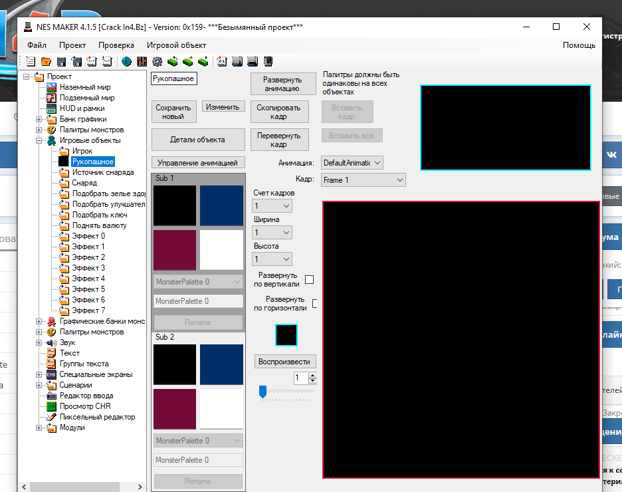Collapse the Игровые объекты tree node
The width and height of the screenshot is (622, 492).
coord(39,140)
